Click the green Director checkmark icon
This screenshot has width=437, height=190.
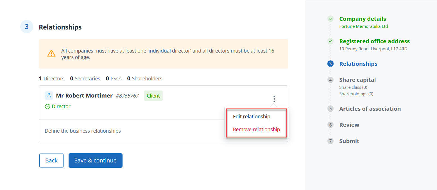pyautogui.click(x=47, y=107)
